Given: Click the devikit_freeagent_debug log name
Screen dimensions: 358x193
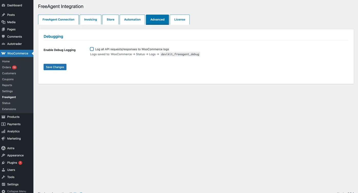Looking at the screenshot, I should pyautogui.click(x=180, y=54).
